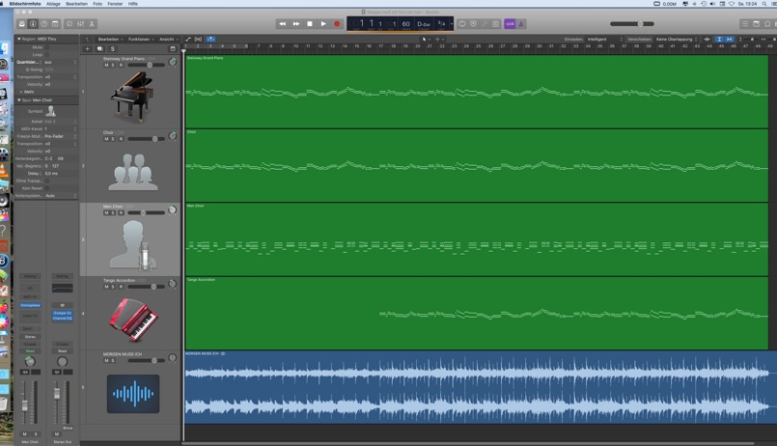Open the Bearbeiten dropdown in tracks area
The width and height of the screenshot is (777, 446).
[110, 40]
